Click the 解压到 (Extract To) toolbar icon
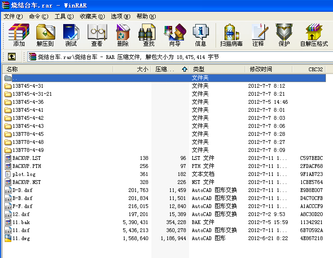Image resolution: width=333 pixels, height=258 pixels. (x=45, y=35)
